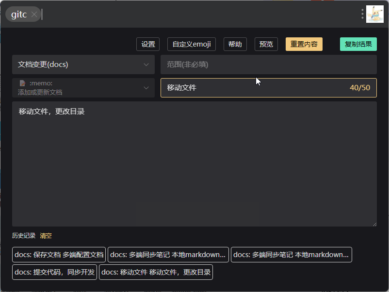Click the 移动文件 subject input

click(269, 88)
